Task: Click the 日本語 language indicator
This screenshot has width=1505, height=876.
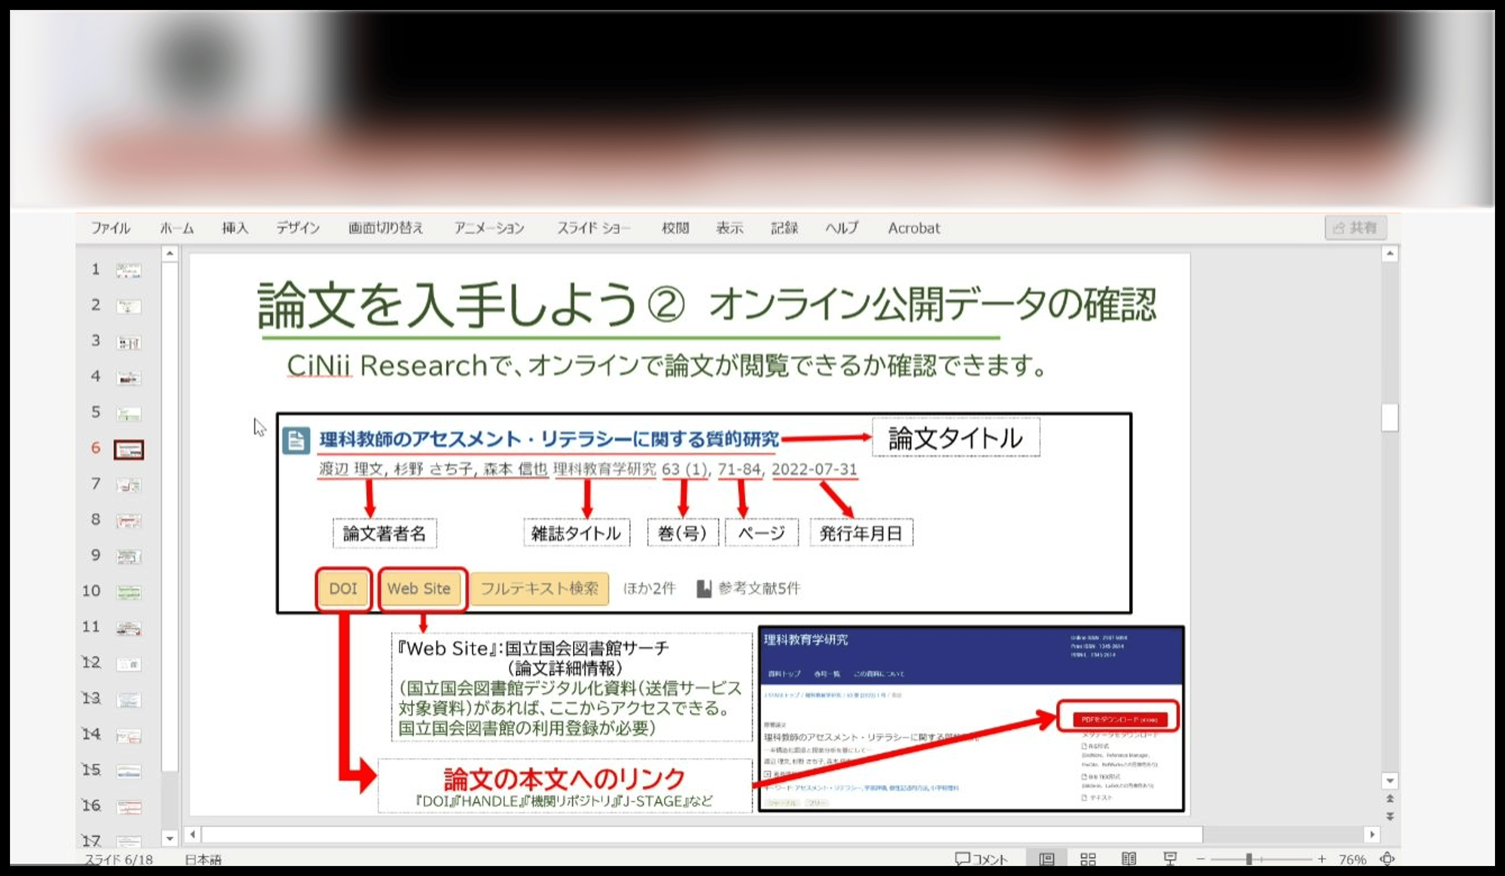Action: pos(203,859)
